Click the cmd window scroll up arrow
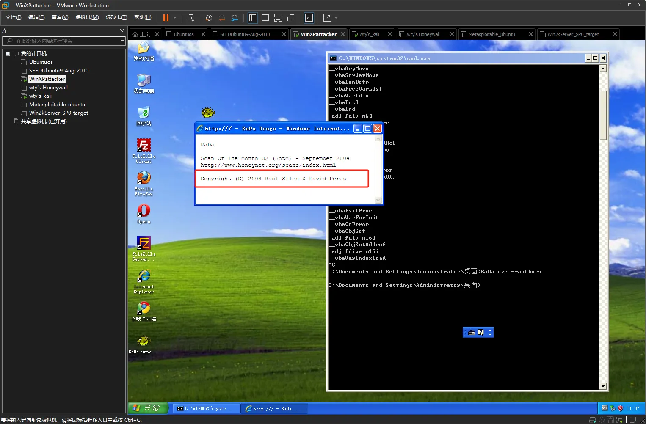 tap(603, 68)
